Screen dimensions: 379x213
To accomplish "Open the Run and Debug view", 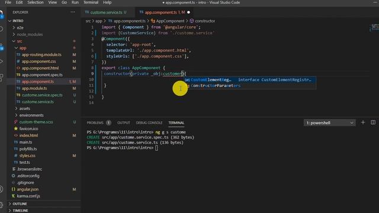I will pyautogui.click(x=1, y=62).
